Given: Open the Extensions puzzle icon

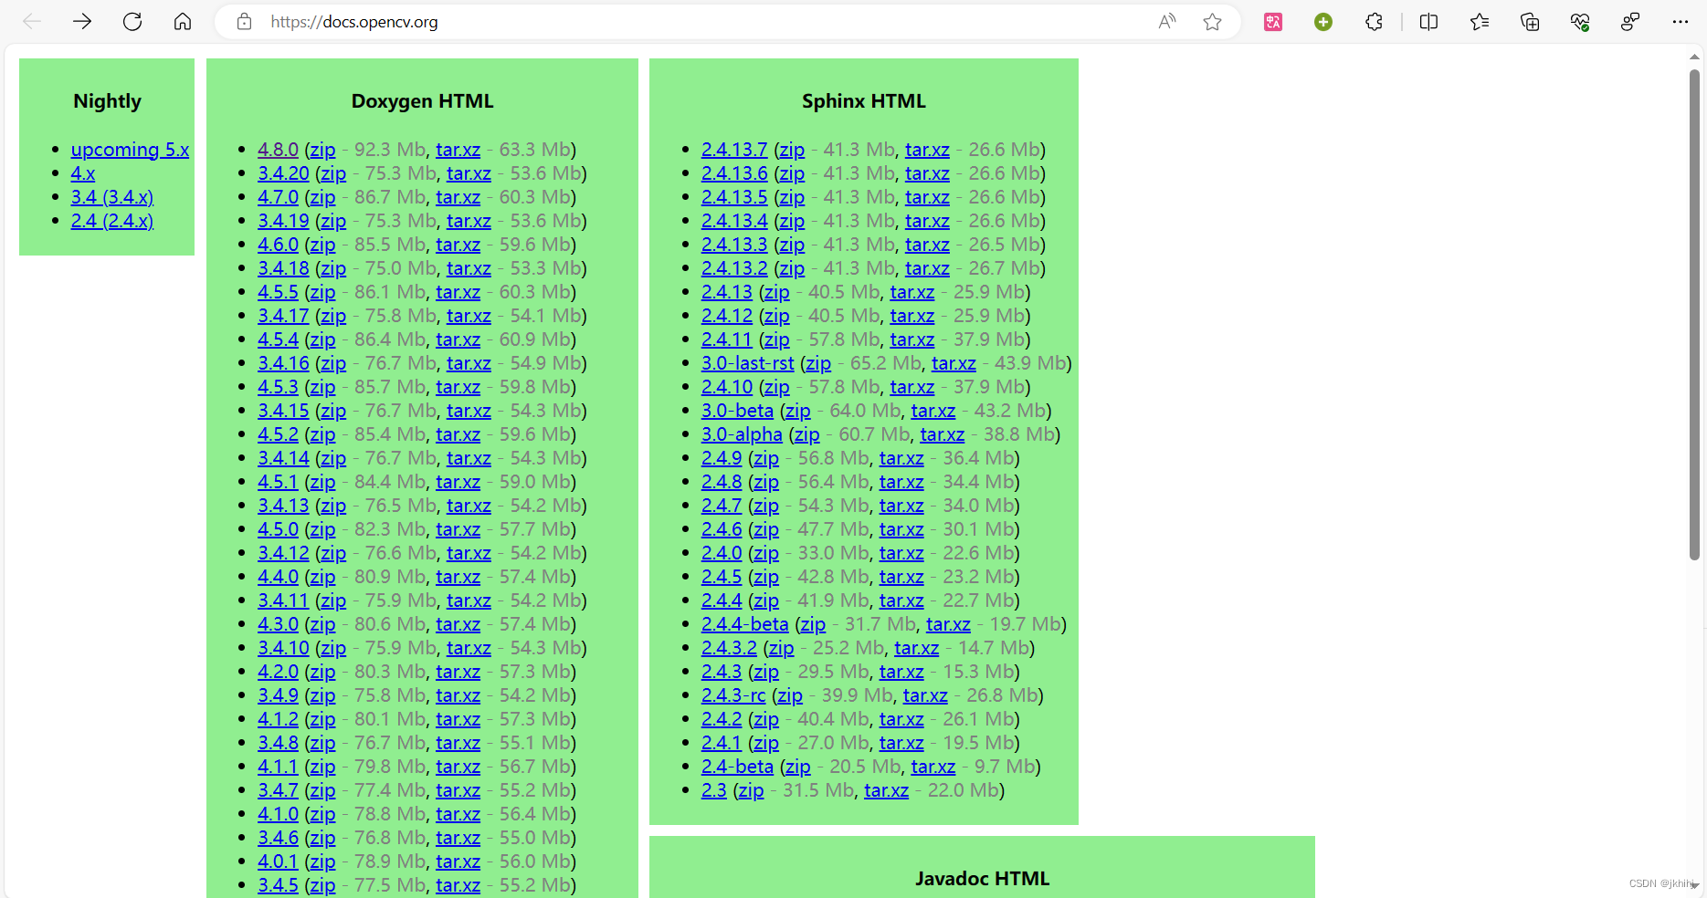Looking at the screenshot, I should click(1374, 21).
